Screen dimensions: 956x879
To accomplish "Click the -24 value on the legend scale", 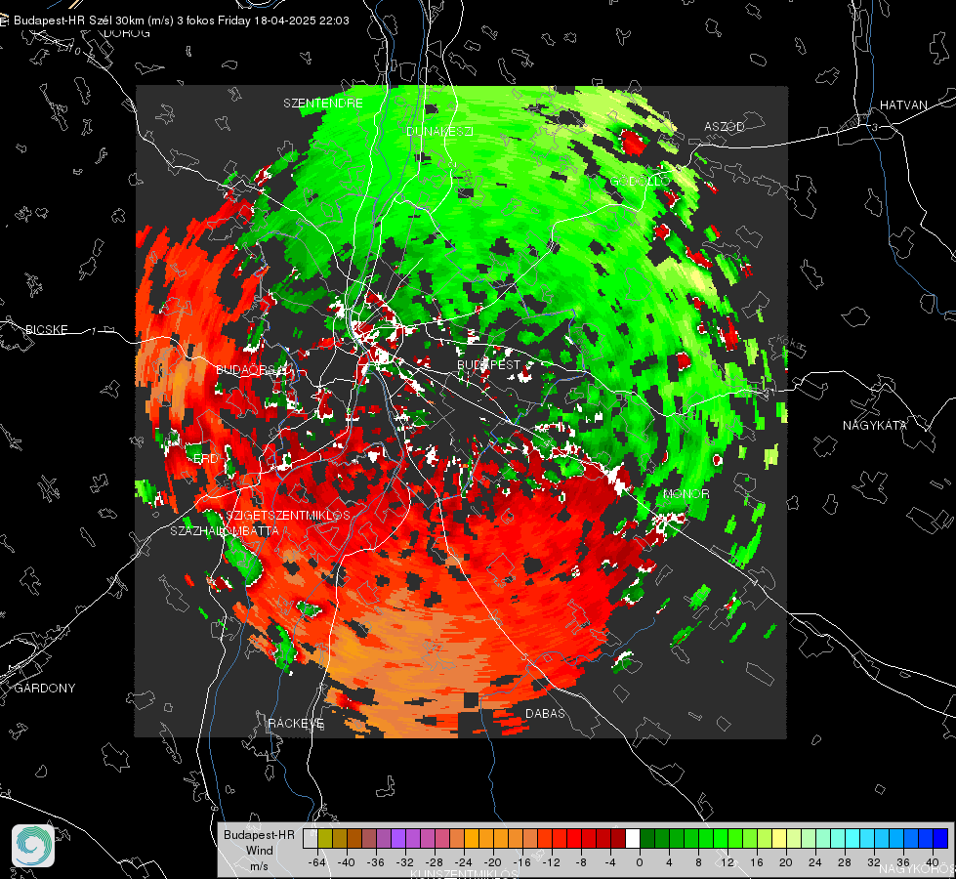I will (x=463, y=862).
